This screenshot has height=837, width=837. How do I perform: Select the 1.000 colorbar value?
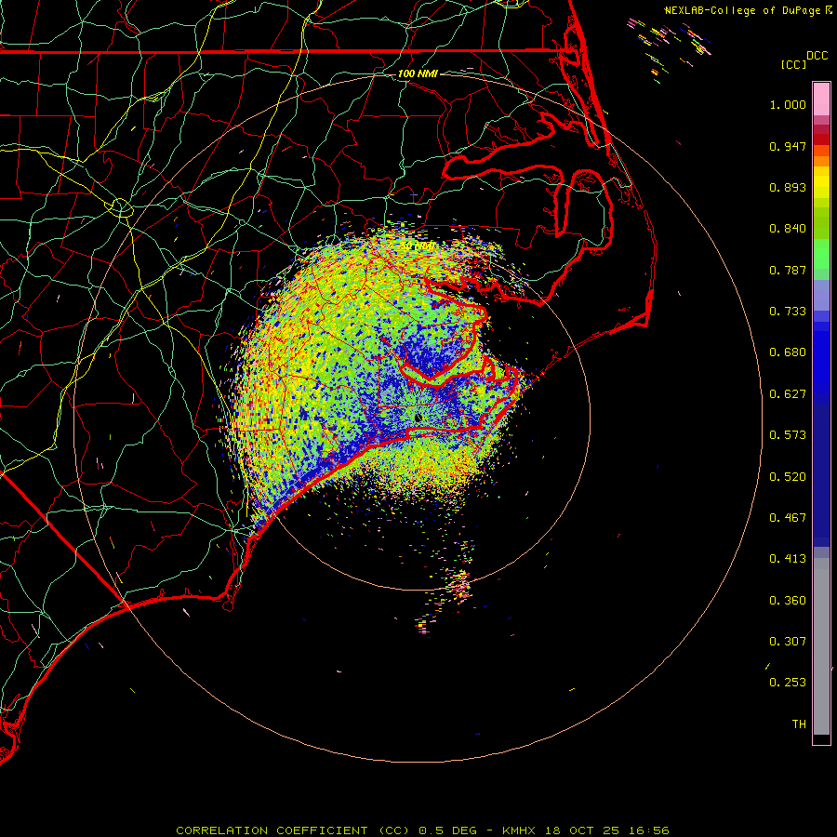pos(788,104)
